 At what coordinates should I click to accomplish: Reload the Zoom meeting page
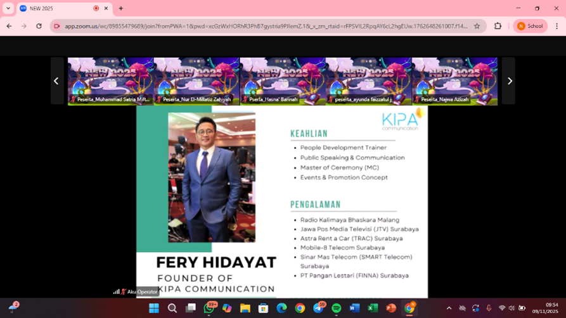click(39, 26)
